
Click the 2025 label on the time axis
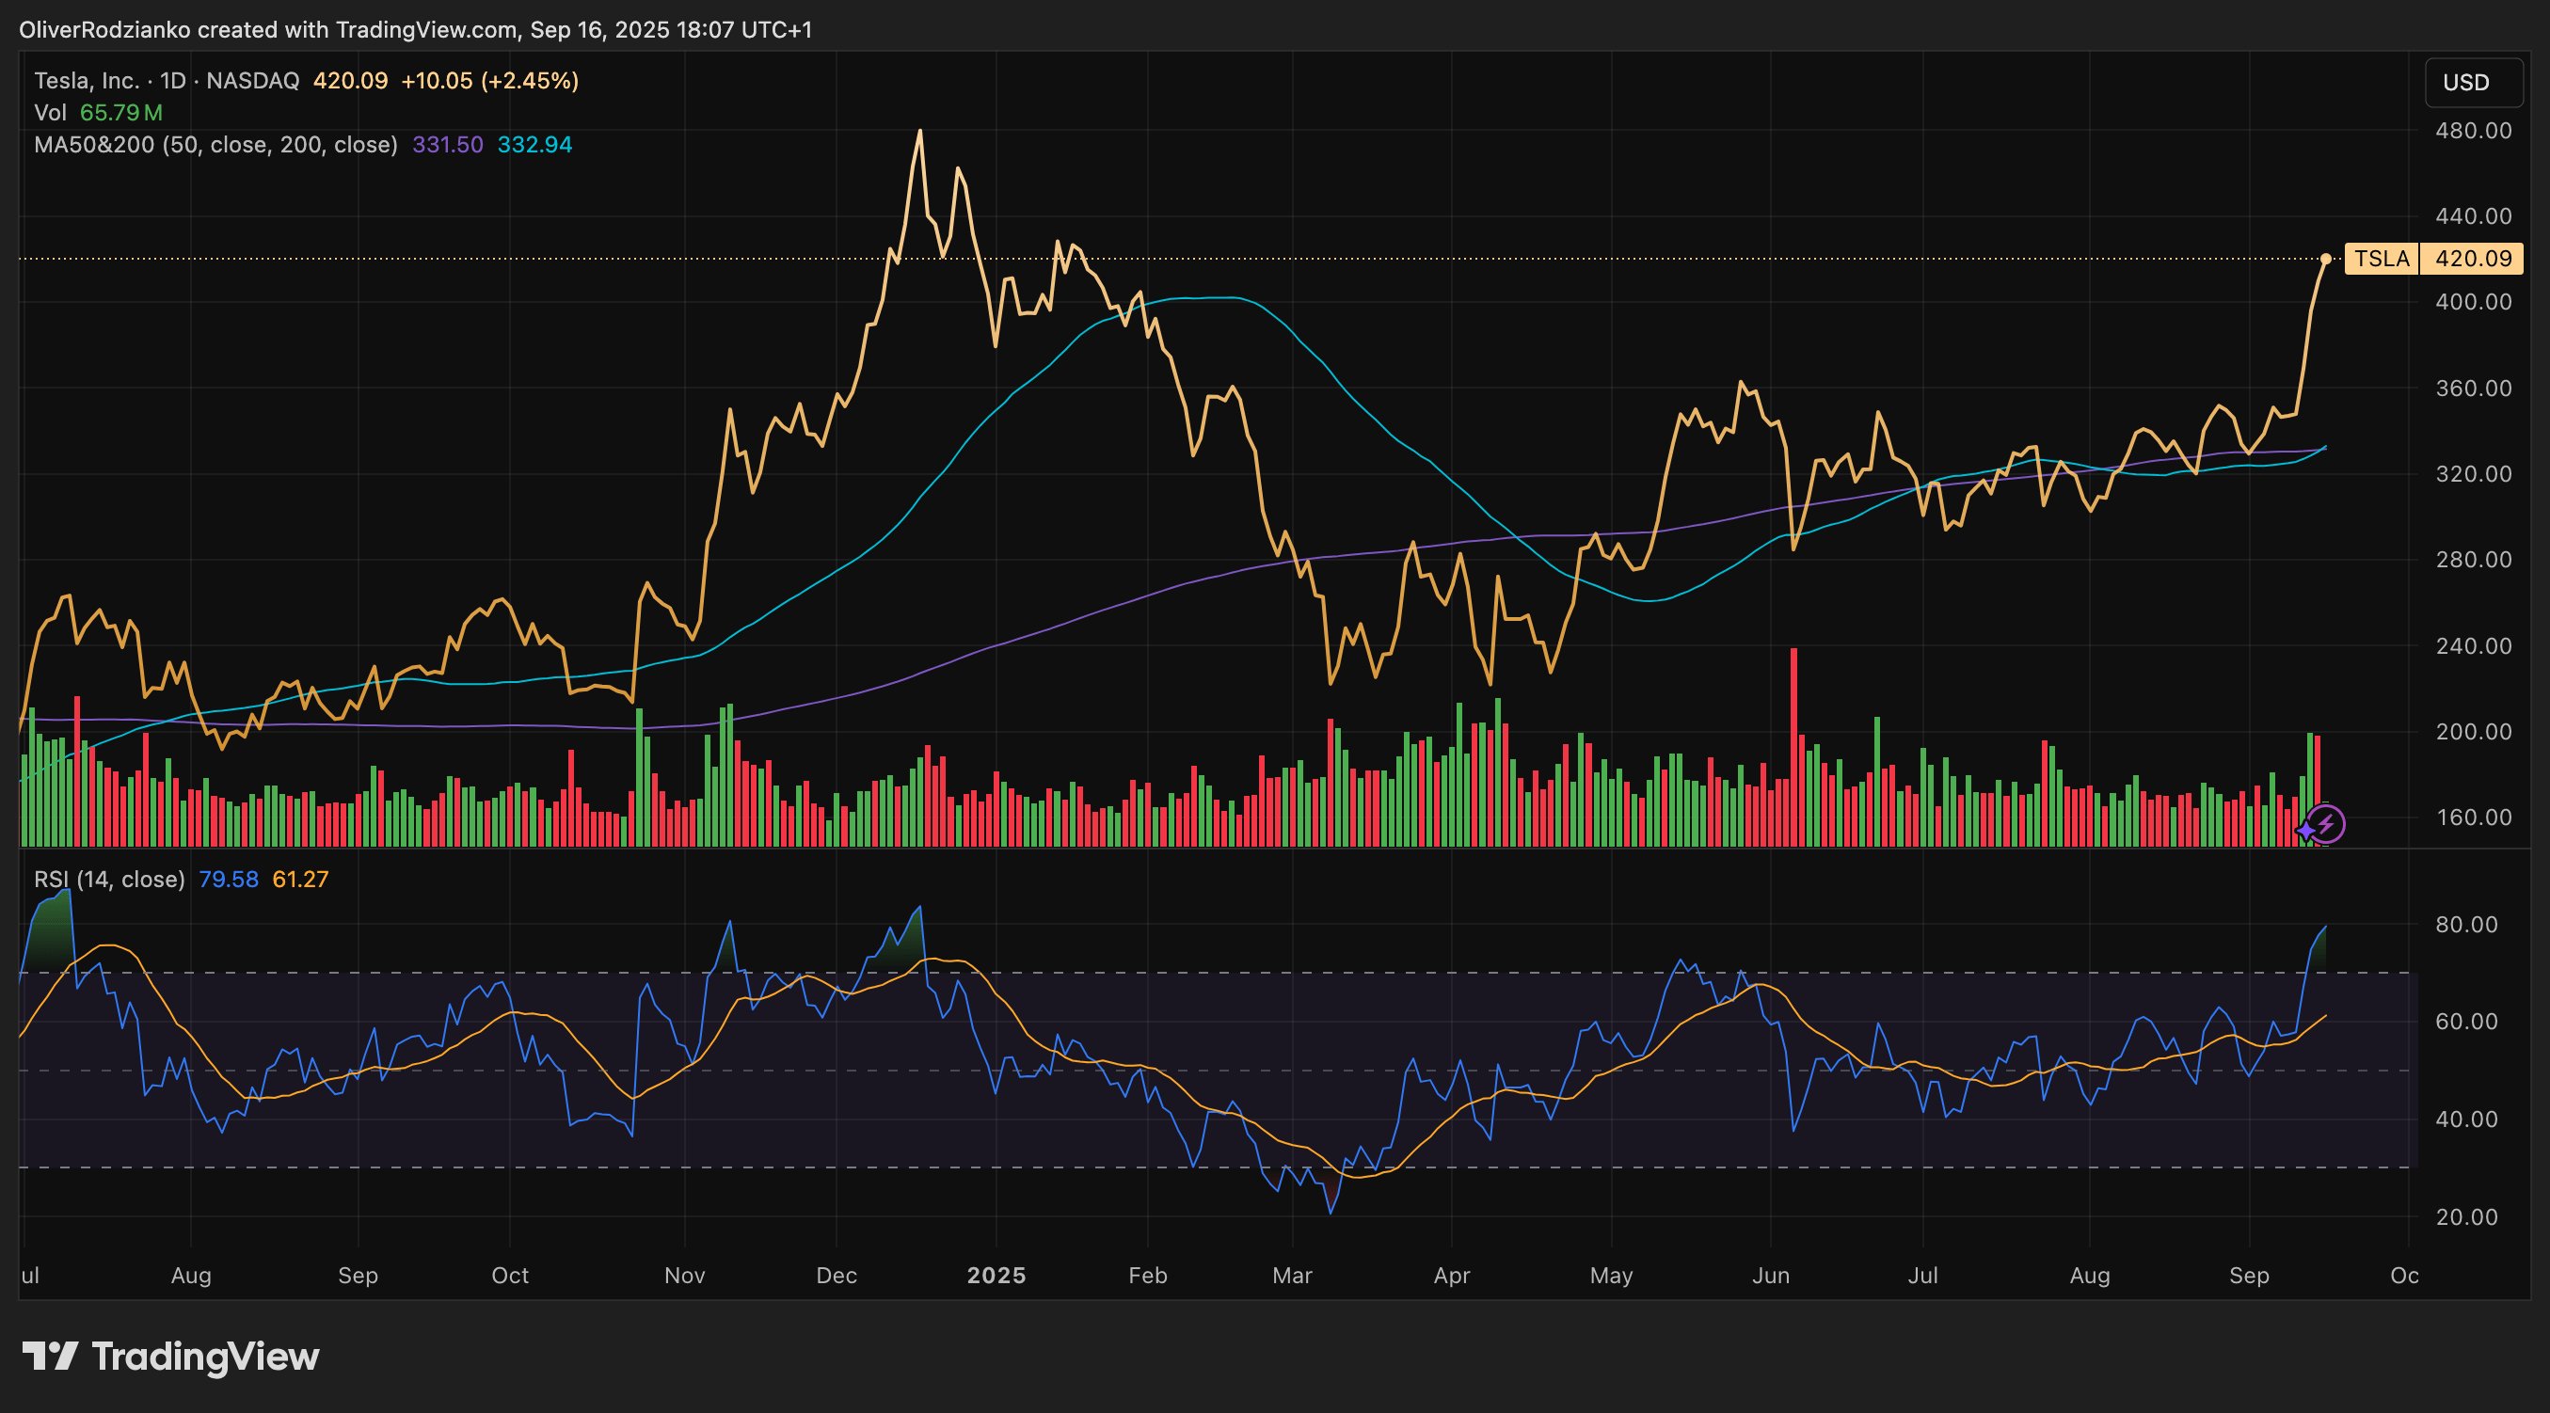pos(996,1276)
